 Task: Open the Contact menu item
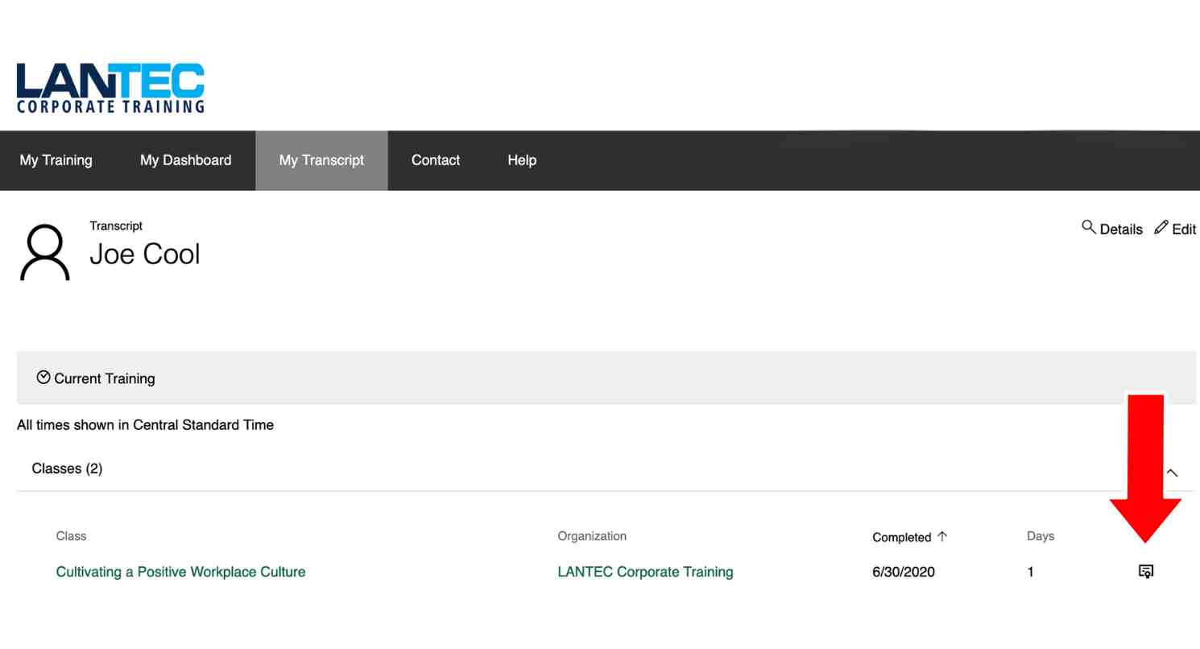435,160
